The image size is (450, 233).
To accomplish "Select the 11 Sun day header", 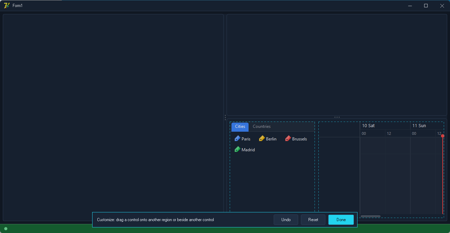I will coord(427,126).
